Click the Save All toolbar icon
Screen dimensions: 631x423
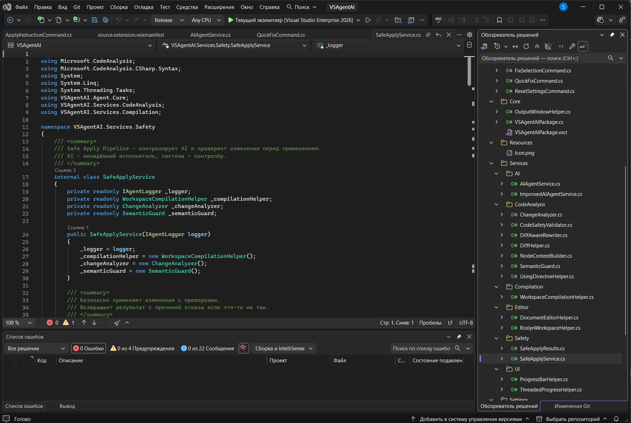[x=106, y=20]
